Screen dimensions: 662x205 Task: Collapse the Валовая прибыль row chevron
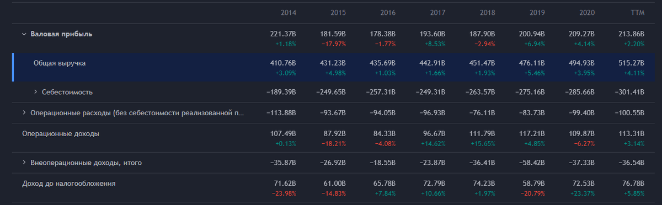(24, 34)
